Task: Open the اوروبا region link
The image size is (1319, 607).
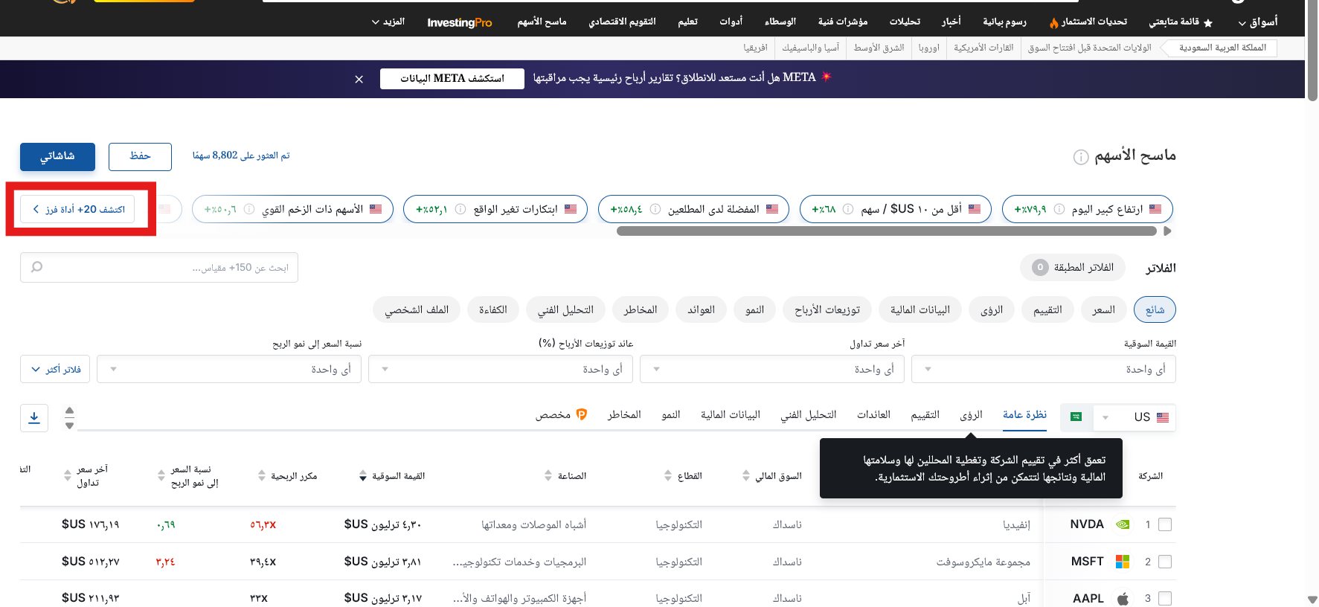Action: coord(928,48)
